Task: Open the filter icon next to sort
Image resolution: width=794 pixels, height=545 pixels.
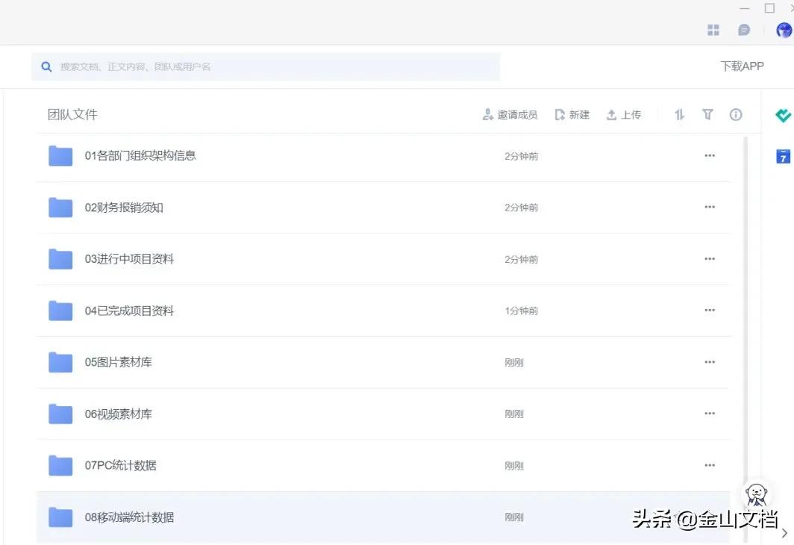Action: (x=707, y=114)
